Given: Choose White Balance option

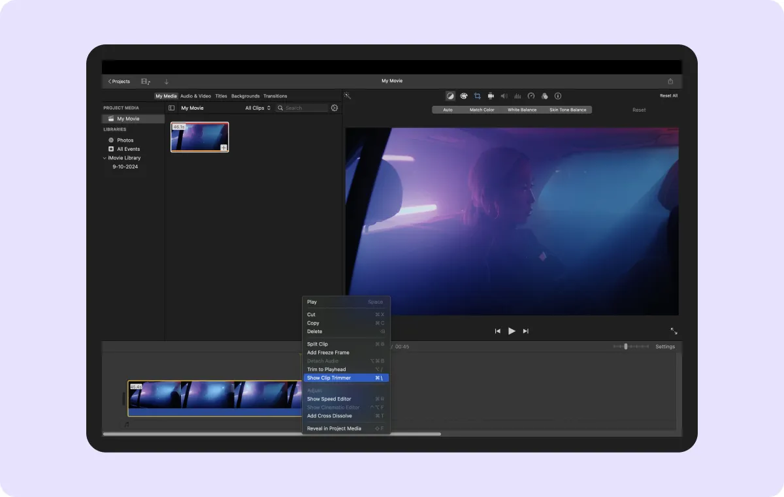Looking at the screenshot, I should click(522, 110).
